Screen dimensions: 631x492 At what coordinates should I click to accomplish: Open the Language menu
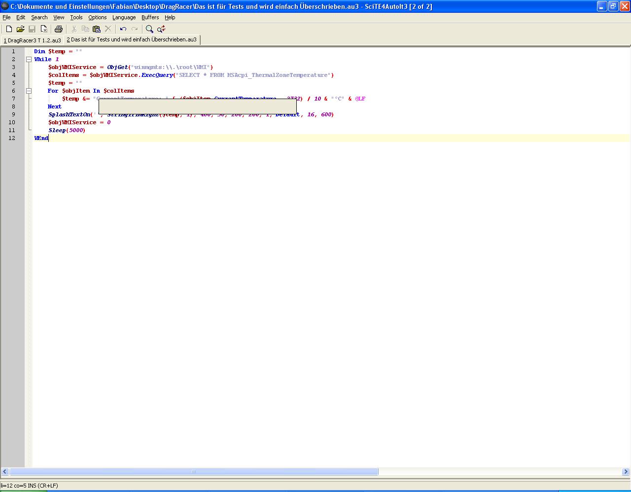coord(124,17)
